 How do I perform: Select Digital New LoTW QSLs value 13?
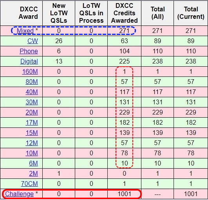[x=59, y=61]
